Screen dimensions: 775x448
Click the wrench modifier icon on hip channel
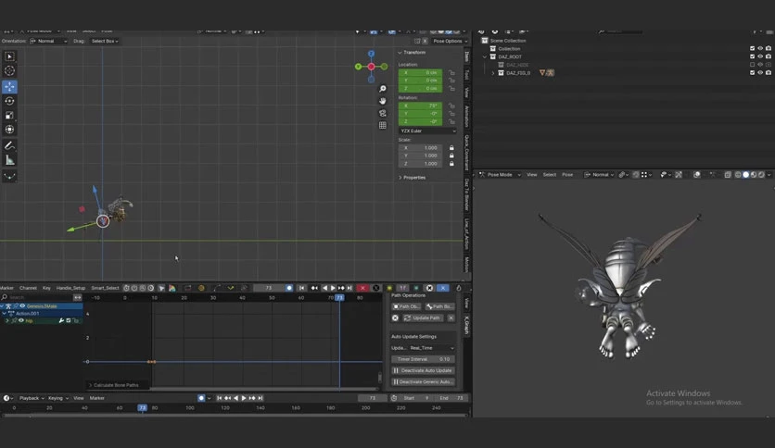coord(61,320)
